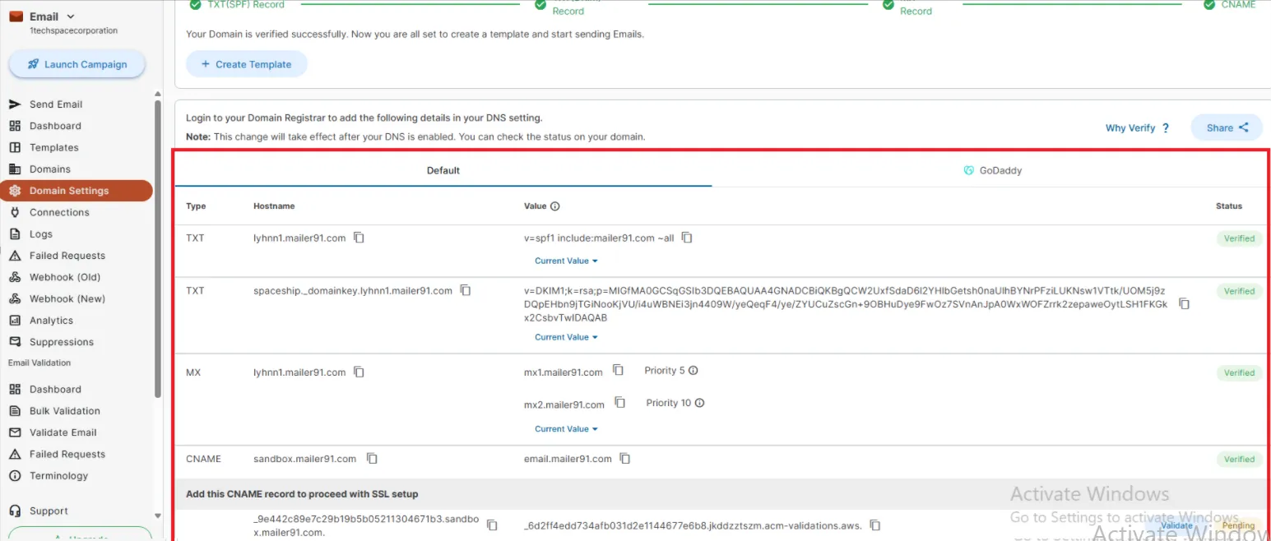The image size is (1271, 541).
Task: Click the Pending status badge
Action: [1238, 525]
